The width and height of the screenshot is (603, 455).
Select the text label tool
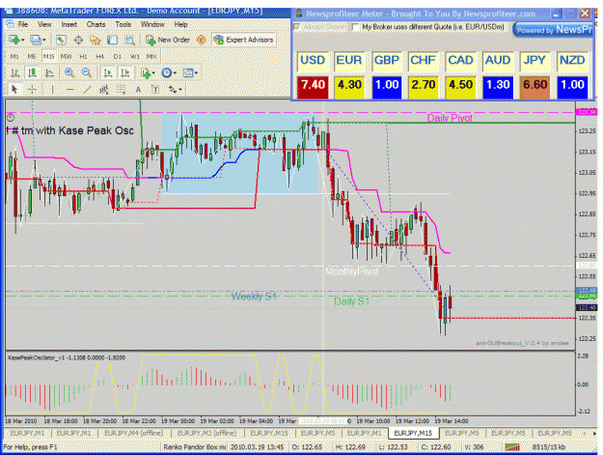[x=155, y=90]
